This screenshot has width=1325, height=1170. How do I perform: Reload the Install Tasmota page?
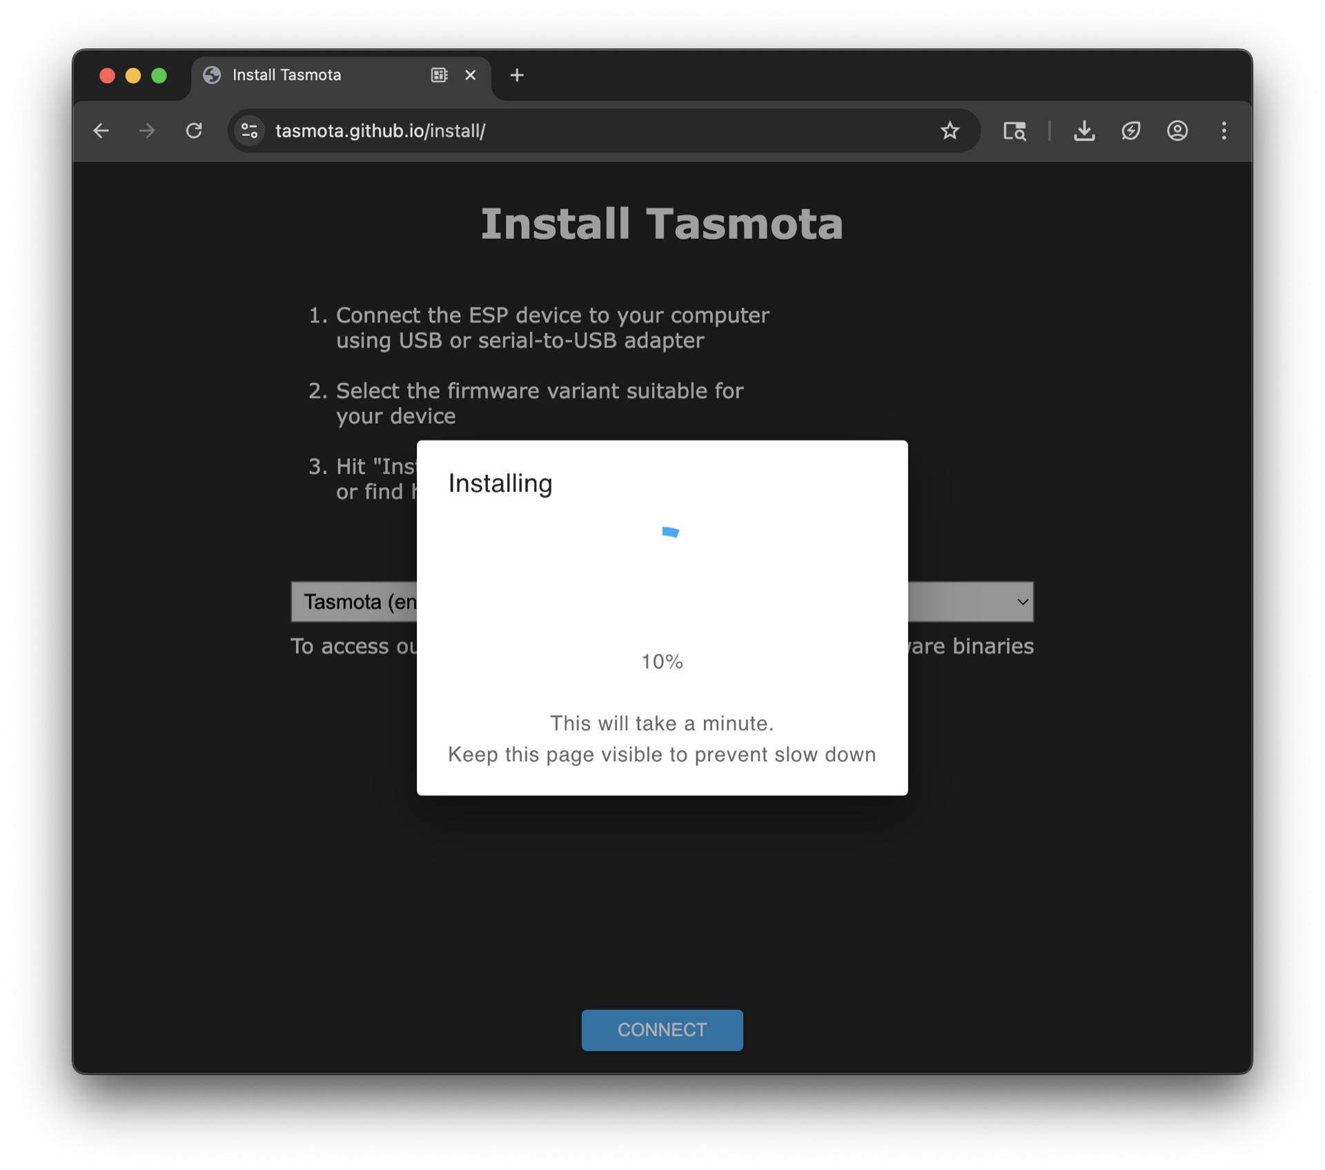coord(194,130)
